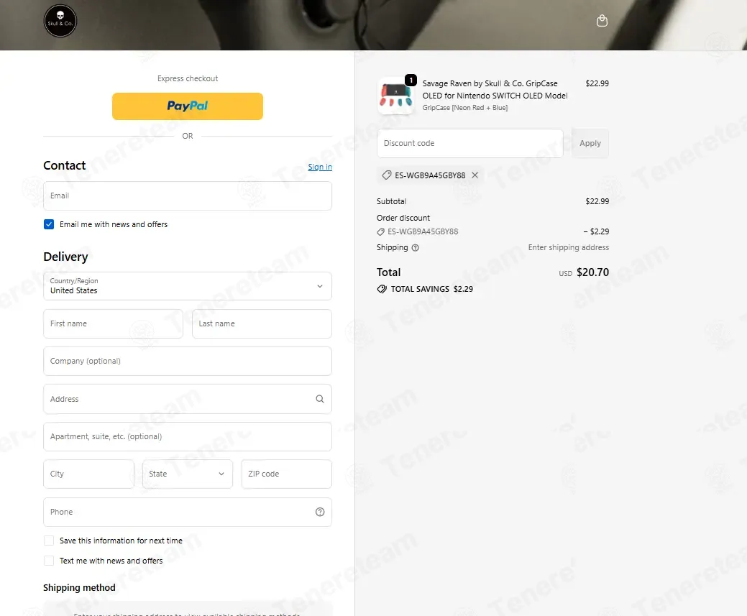Click the GripCase product thumbnail
The height and width of the screenshot is (616, 747).
(395, 96)
